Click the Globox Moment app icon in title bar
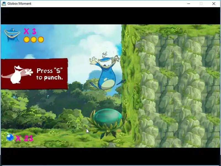 coord(4,4)
